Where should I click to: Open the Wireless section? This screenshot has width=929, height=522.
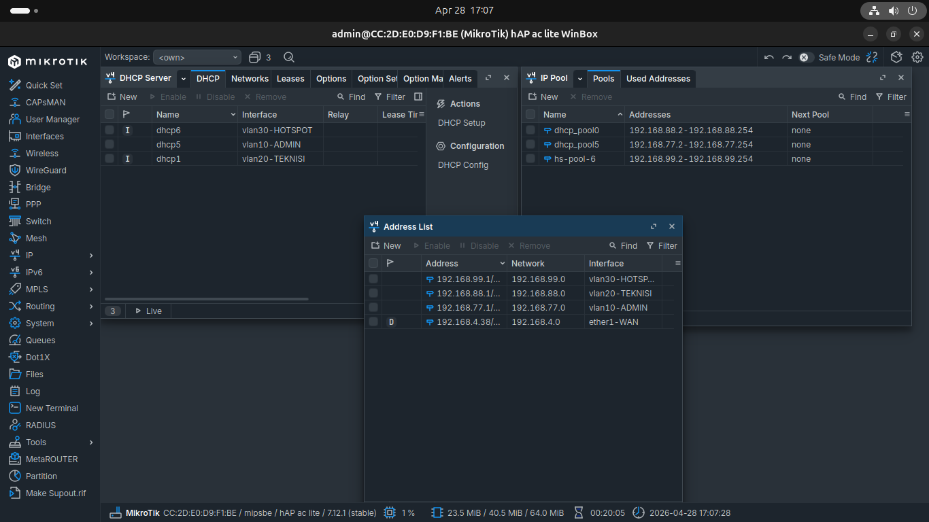point(42,153)
